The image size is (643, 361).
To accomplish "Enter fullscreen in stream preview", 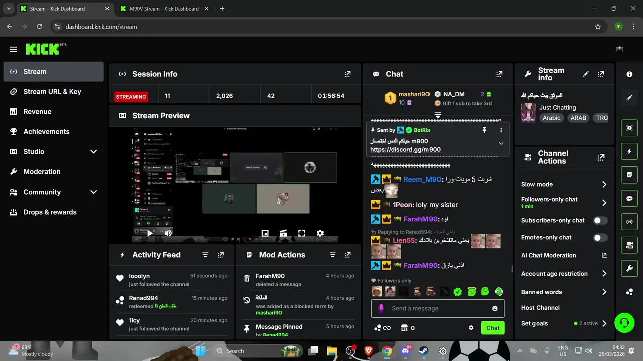I will click(302, 233).
